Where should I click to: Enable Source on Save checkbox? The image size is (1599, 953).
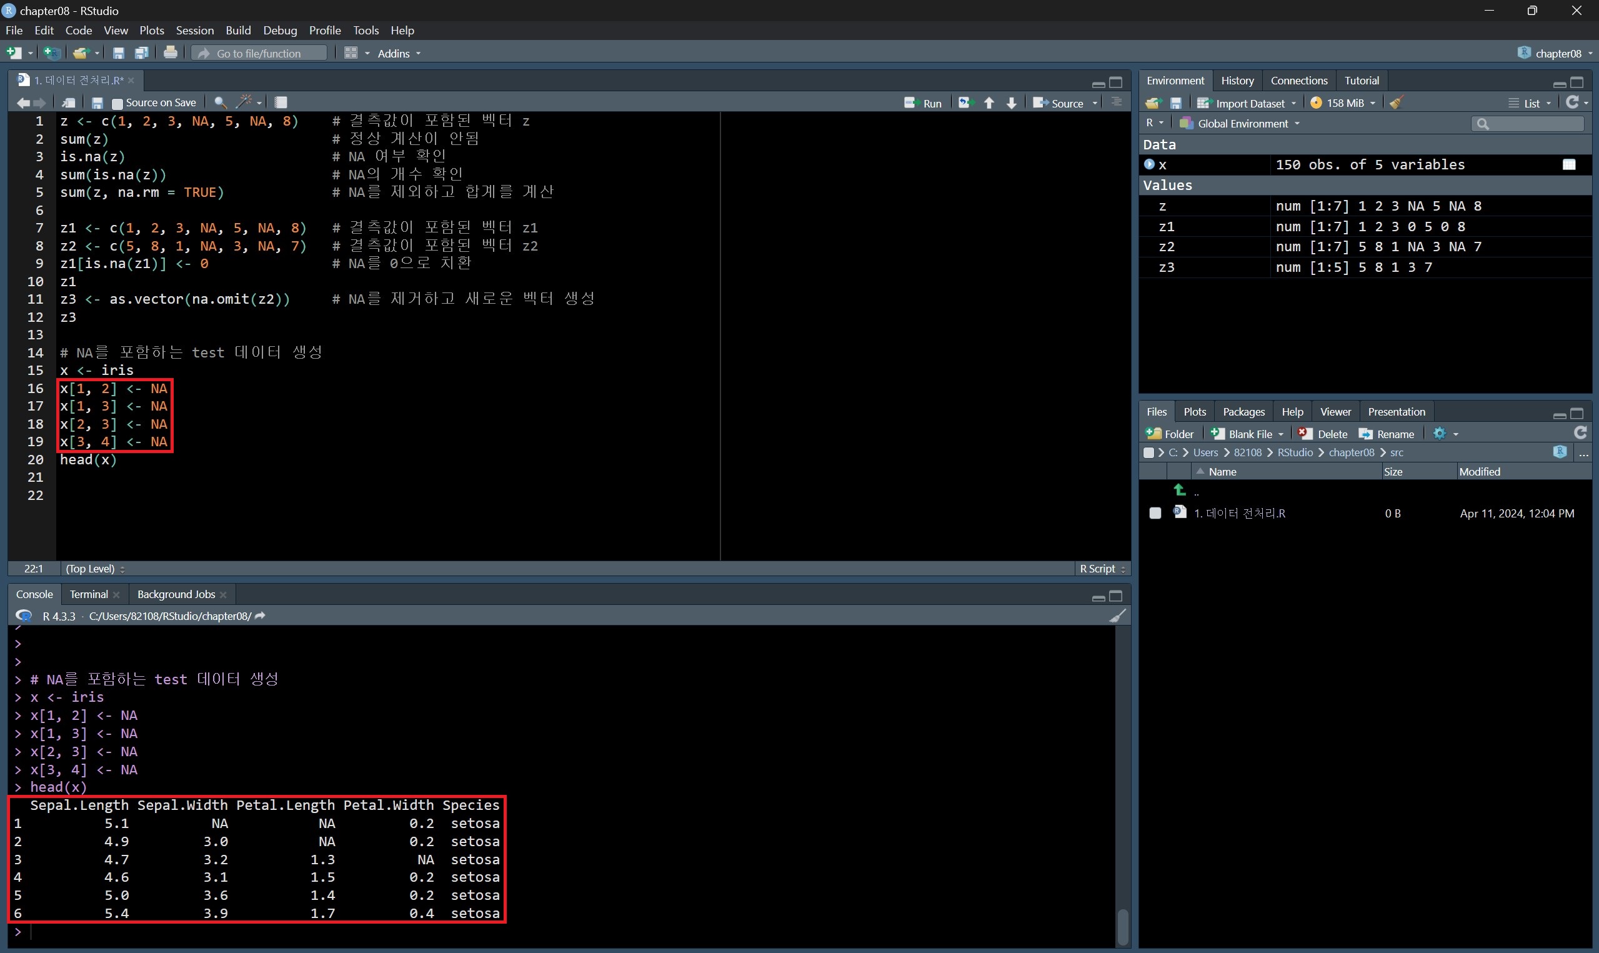[117, 102]
